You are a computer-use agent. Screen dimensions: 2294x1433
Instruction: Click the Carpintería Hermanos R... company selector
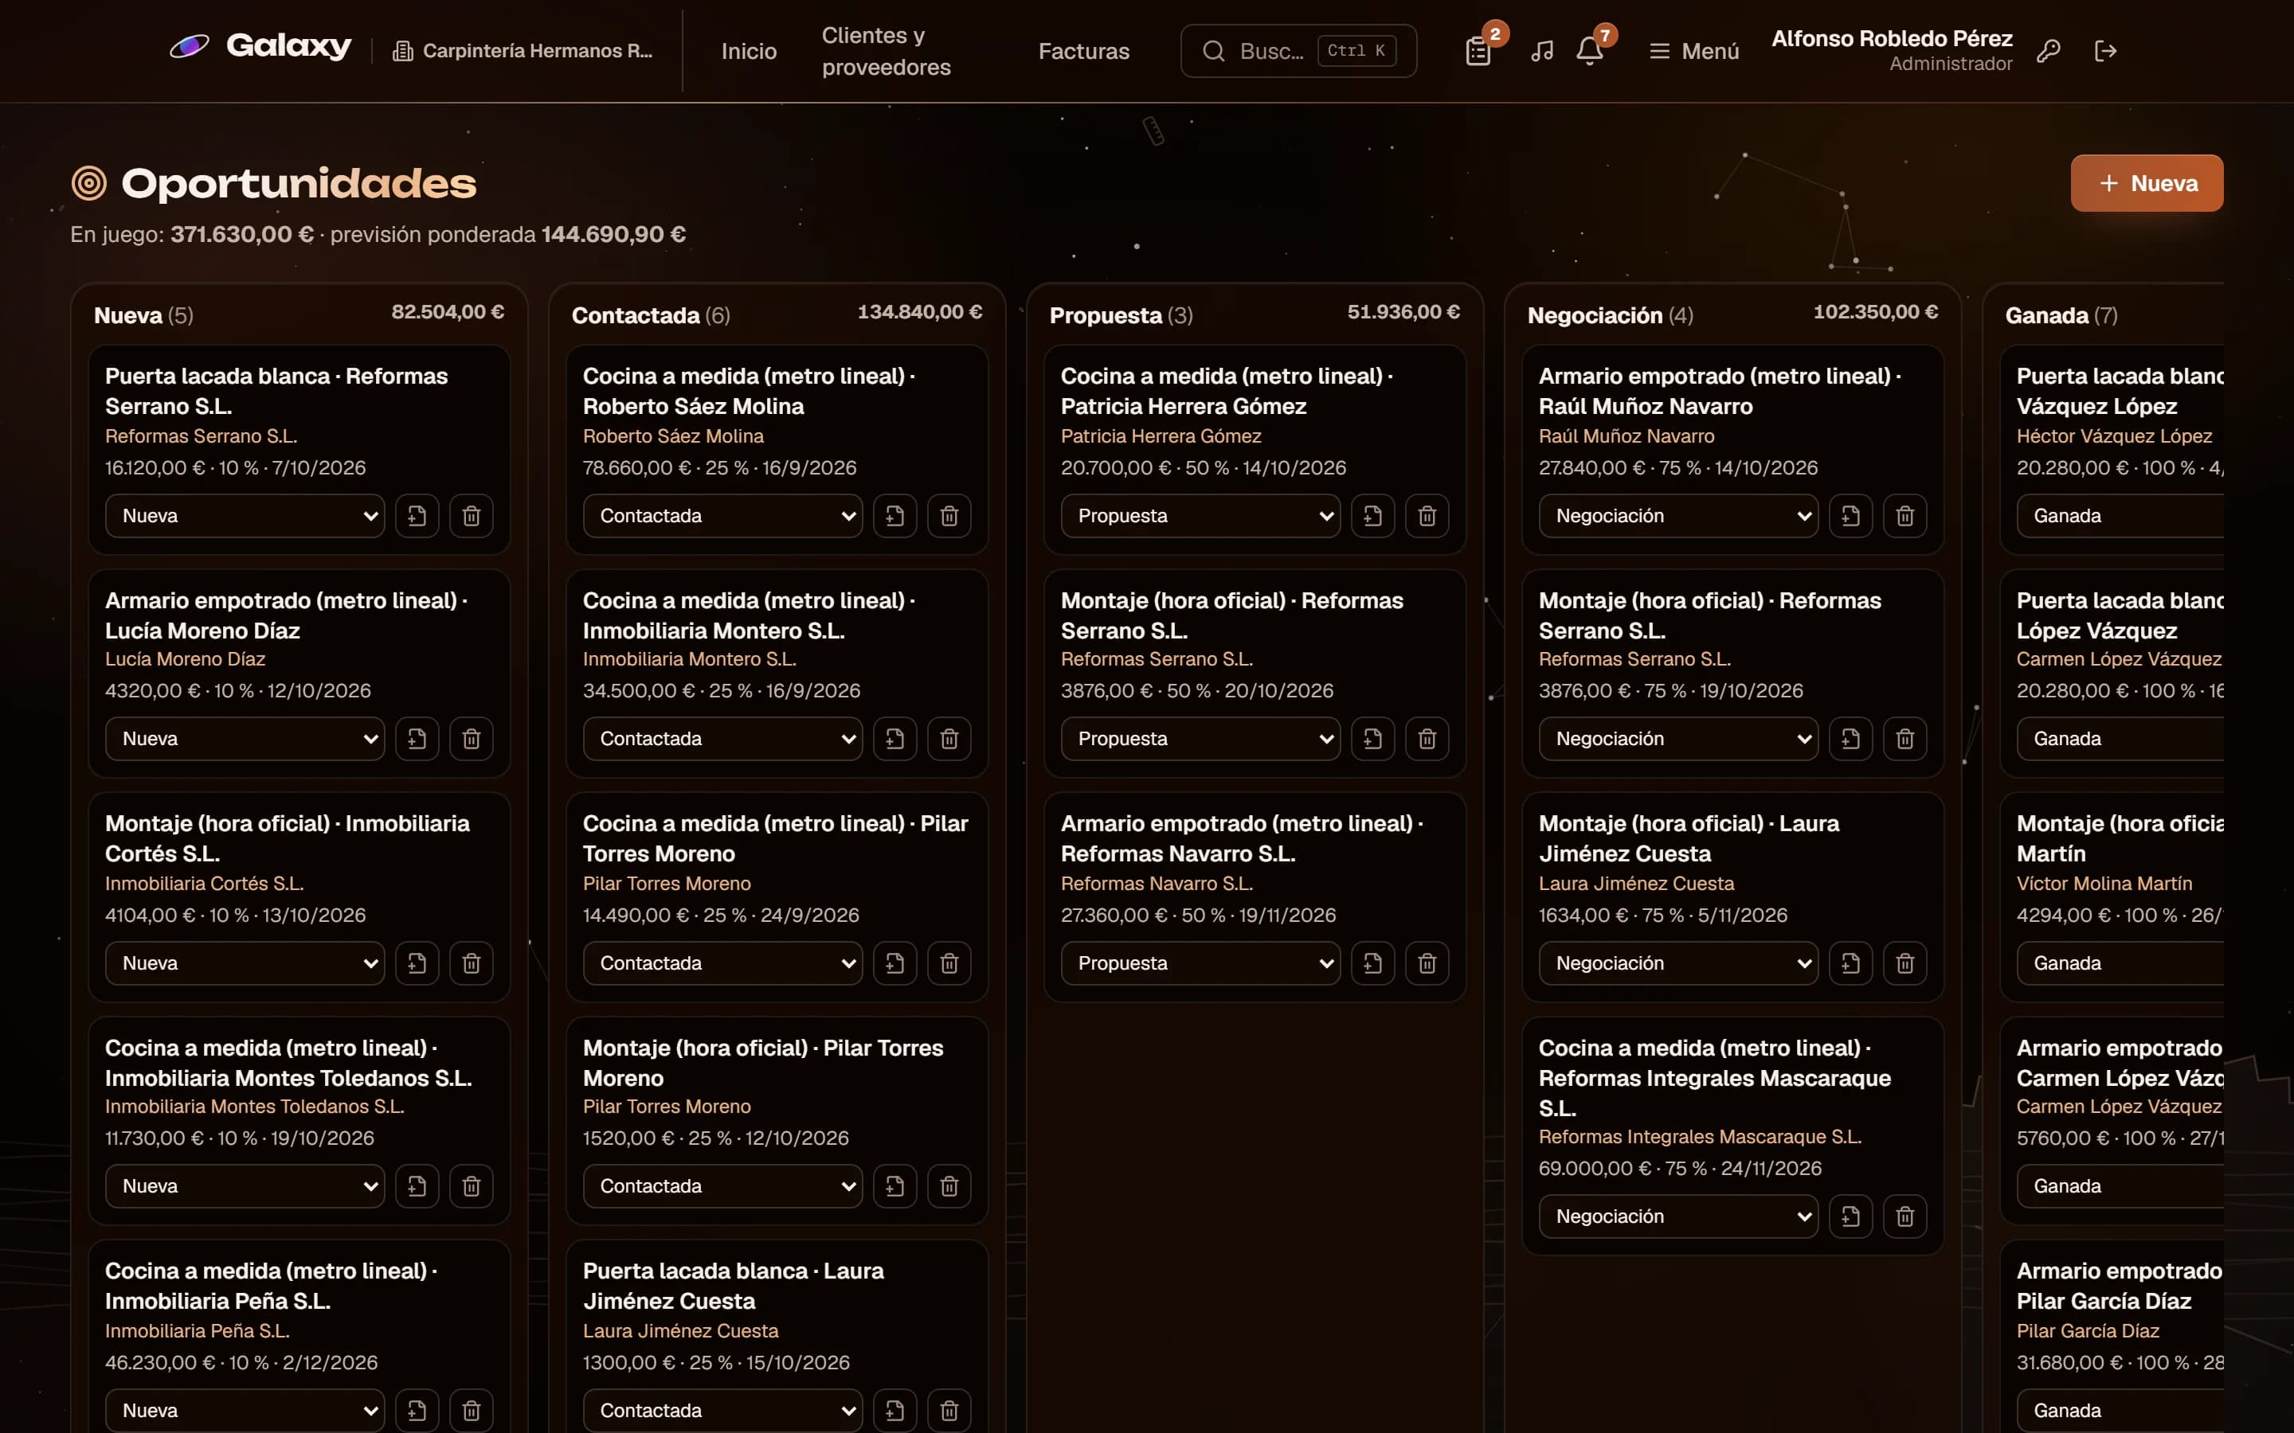pyautogui.click(x=523, y=51)
